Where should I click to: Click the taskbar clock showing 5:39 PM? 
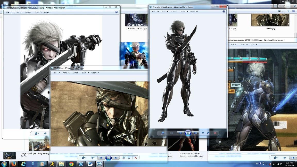289,164
